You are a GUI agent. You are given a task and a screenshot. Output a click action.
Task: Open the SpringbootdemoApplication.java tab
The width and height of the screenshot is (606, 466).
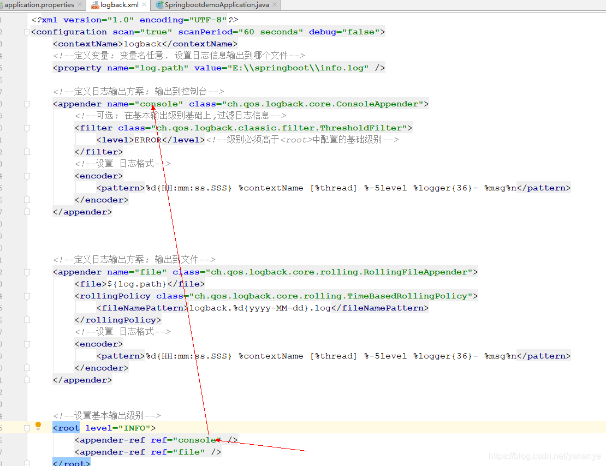pos(216,4)
